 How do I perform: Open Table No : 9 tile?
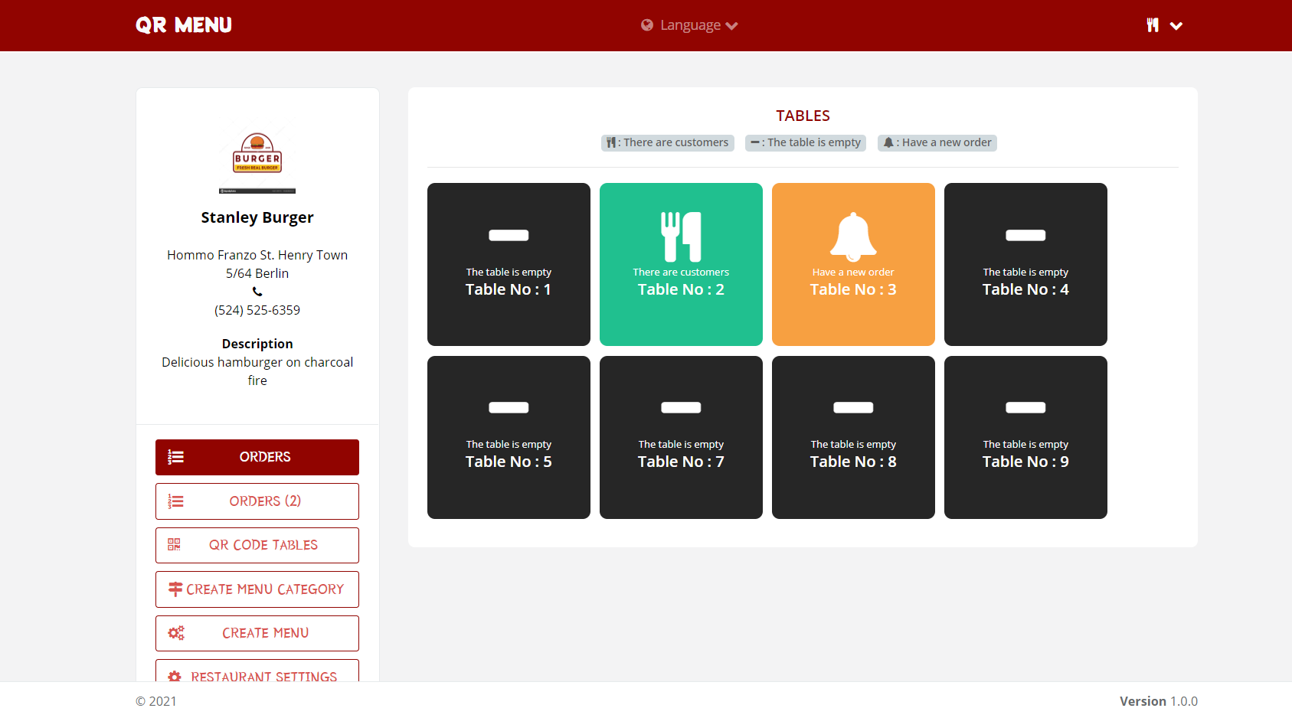pos(1025,437)
